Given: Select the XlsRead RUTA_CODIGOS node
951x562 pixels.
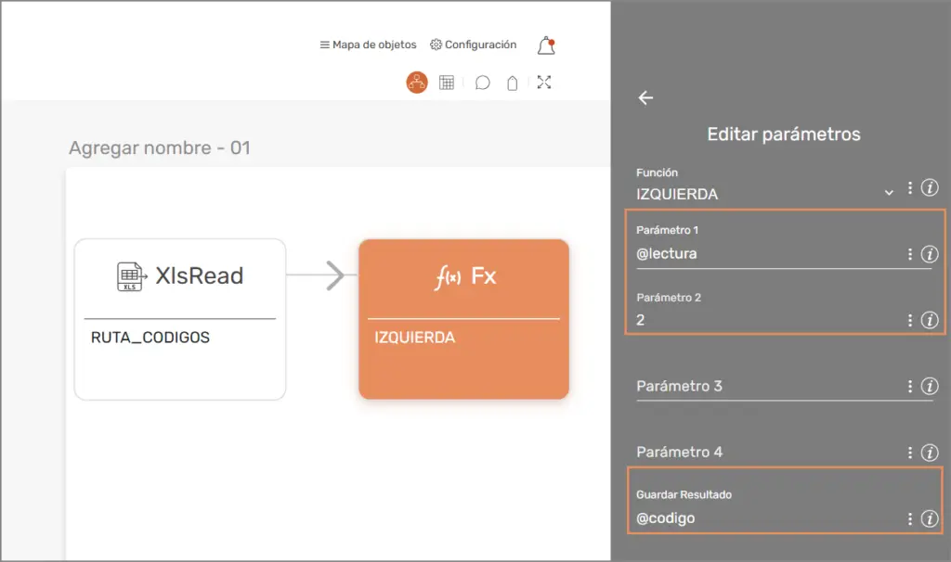Looking at the screenshot, I should pyautogui.click(x=180, y=319).
